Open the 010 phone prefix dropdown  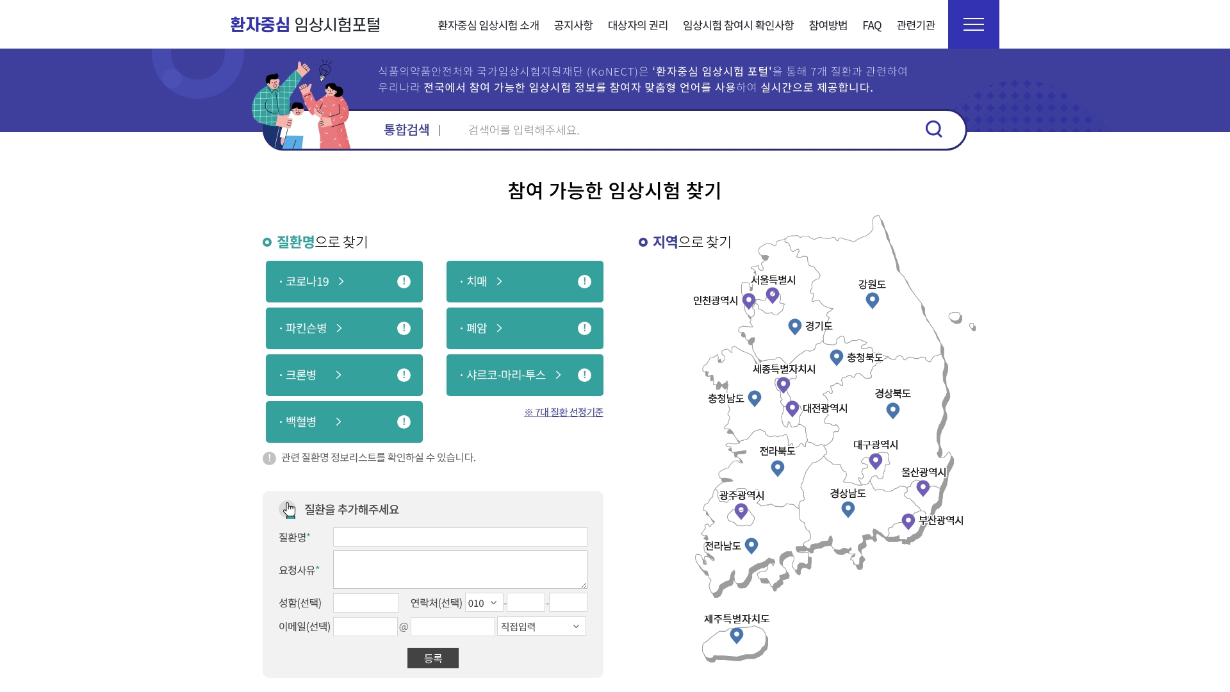(x=482, y=602)
